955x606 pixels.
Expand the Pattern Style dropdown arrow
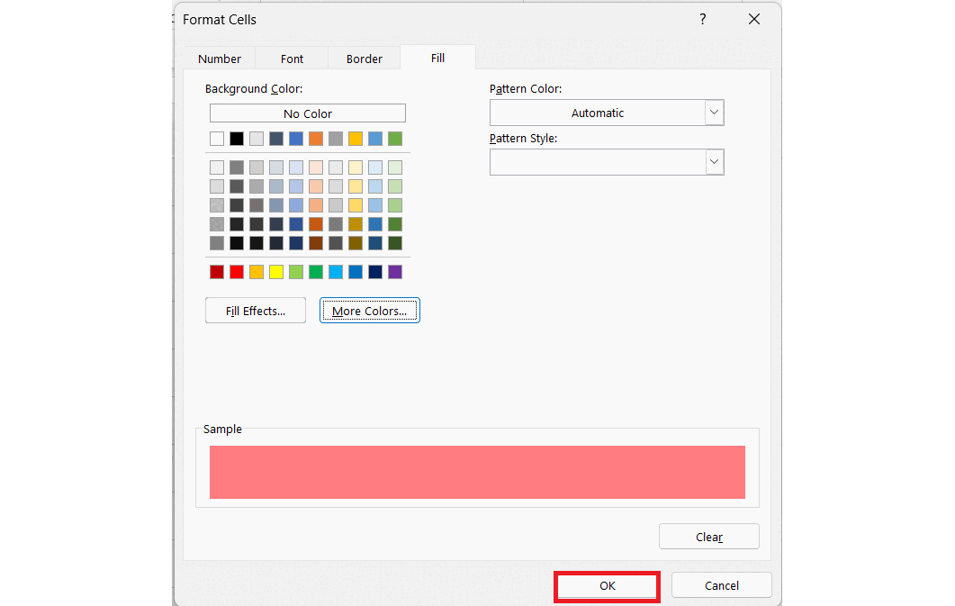[x=715, y=162]
